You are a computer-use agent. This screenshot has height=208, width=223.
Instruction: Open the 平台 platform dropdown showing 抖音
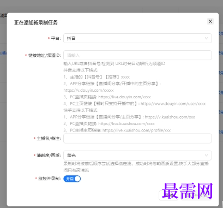tap(137, 38)
